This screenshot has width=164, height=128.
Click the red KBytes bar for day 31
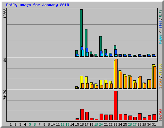click(x=154, y=117)
